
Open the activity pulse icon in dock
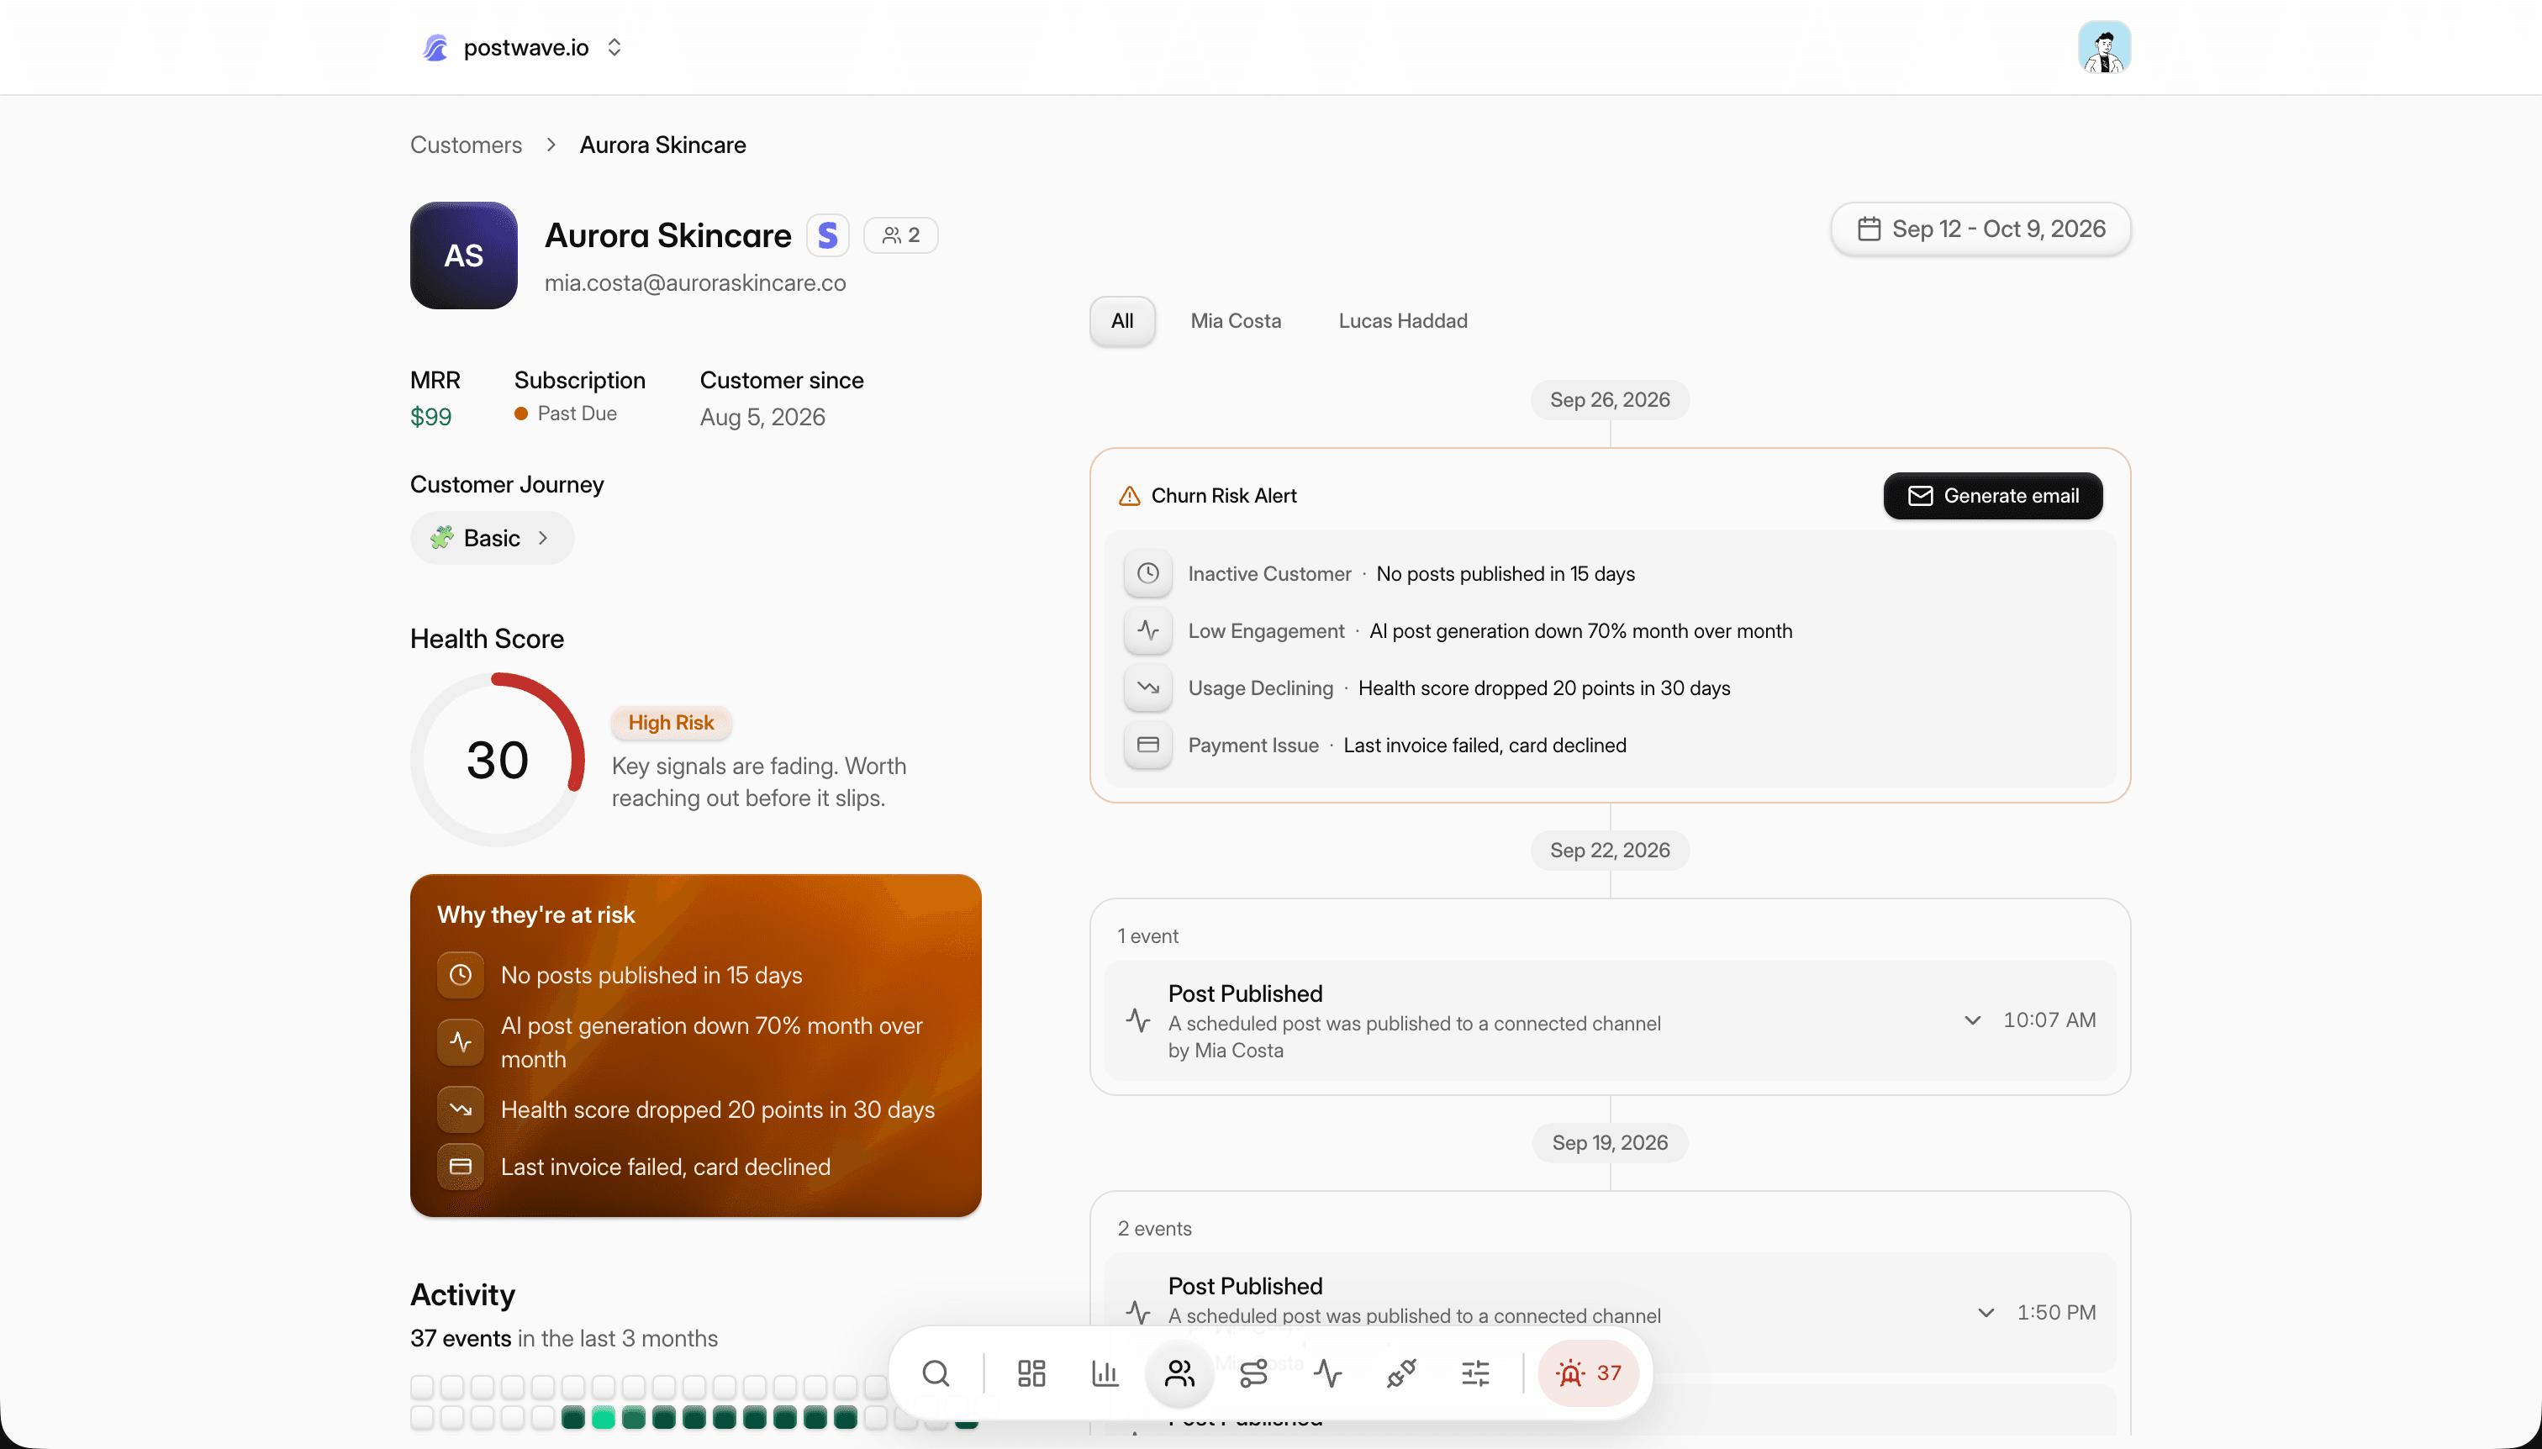(1327, 1373)
